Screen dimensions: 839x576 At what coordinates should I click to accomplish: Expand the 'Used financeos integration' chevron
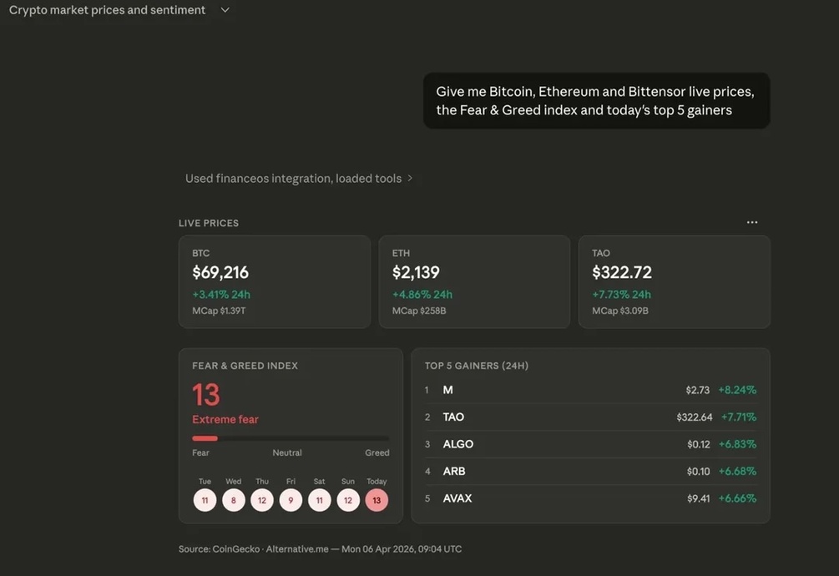click(410, 178)
